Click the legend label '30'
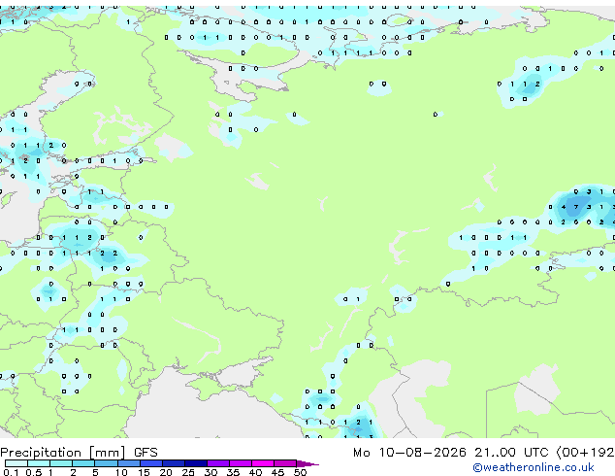The height and width of the screenshot is (476, 615). pyautogui.click(x=210, y=472)
